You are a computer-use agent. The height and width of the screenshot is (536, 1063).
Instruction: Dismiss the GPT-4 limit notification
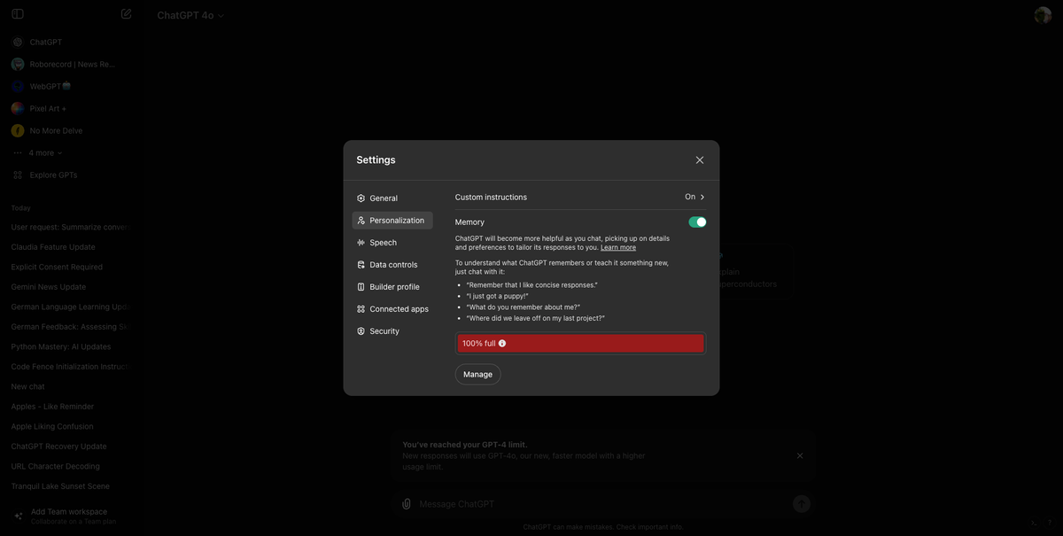[799, 454]
